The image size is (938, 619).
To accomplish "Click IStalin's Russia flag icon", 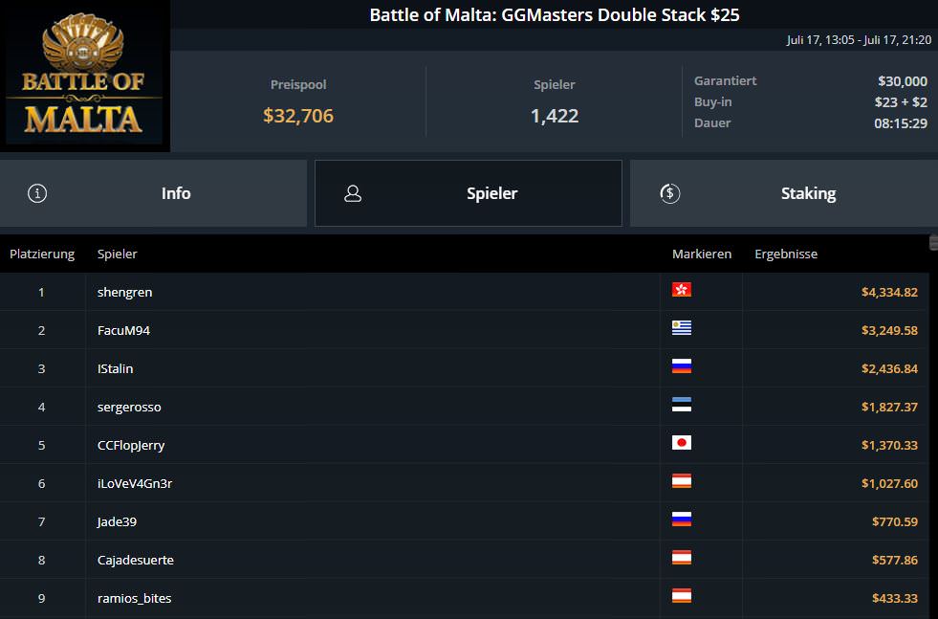I will [x=682, y=366].
